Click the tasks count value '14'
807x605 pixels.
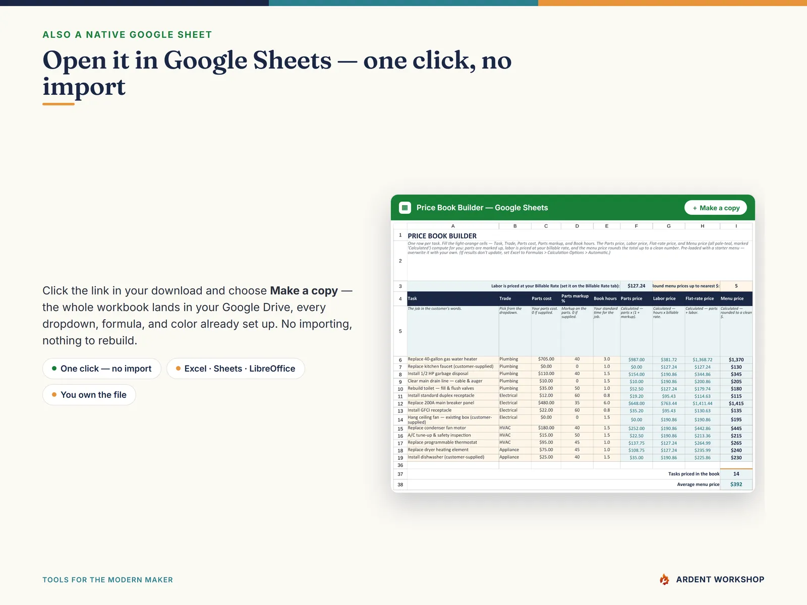pos(736,474)
